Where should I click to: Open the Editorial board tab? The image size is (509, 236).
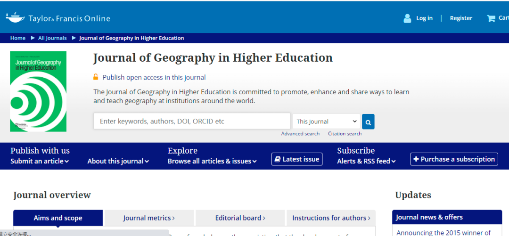pyautogui.click(x=240, y=218)
